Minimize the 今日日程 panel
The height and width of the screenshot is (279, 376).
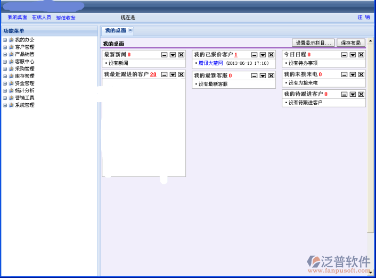(344, 55)
